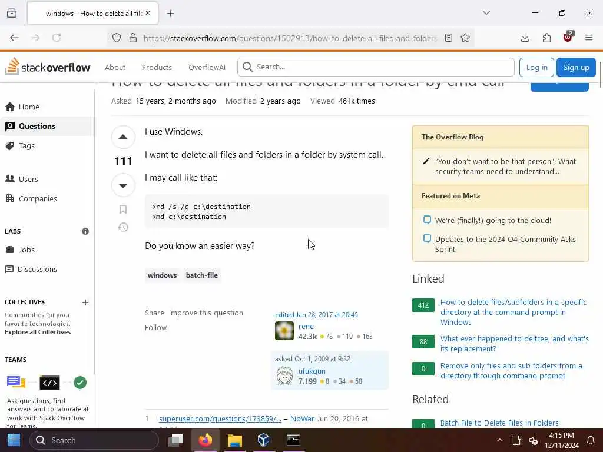Click ufukgun's user avatar
Screen dimensions: 603x452
pos(284,375)
